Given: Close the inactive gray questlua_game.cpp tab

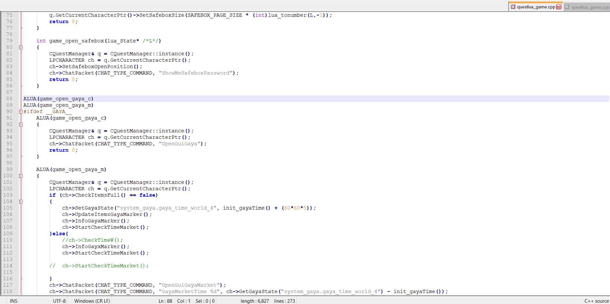Looking at the screenshot, I should [x=567, y=7].
